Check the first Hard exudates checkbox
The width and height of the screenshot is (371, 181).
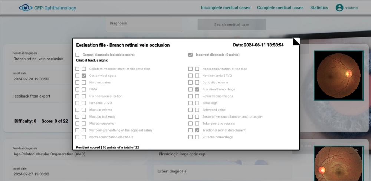coord(78,83)
